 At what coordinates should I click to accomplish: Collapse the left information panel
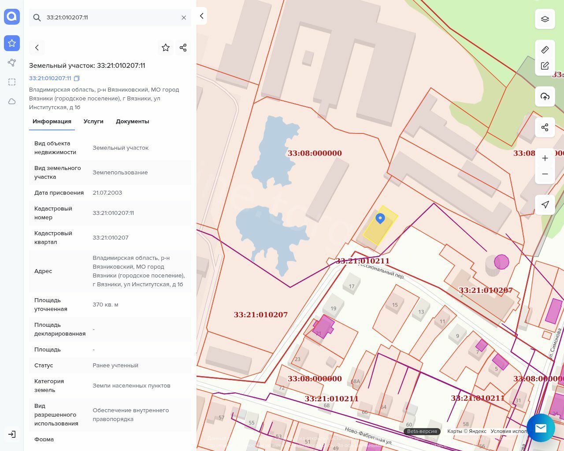201,16
